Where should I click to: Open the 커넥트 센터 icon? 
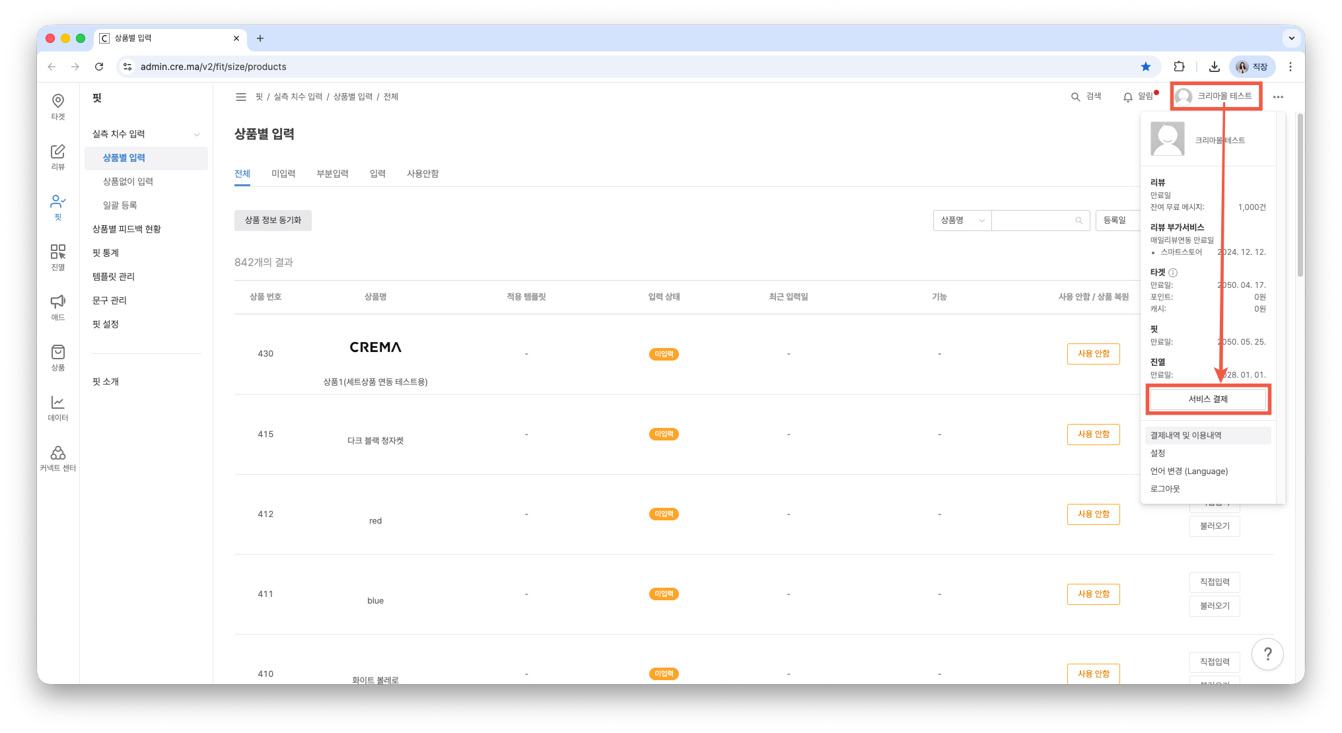point(58,458)
